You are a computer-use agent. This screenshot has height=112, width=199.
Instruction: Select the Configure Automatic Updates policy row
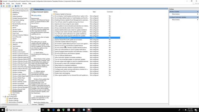click(86, 38)
